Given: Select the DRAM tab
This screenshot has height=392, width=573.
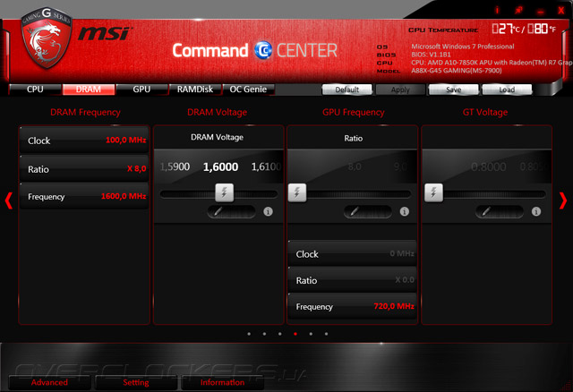Looking at the screenshot, I should click(x=89, y=89).
